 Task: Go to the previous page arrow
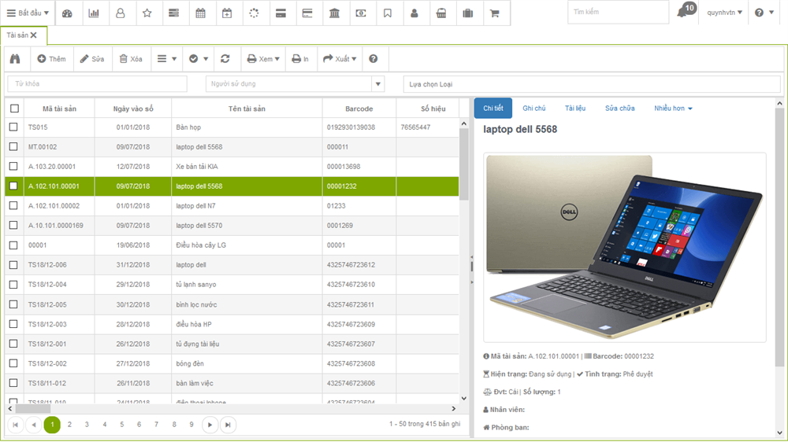[x=33, y=425]
